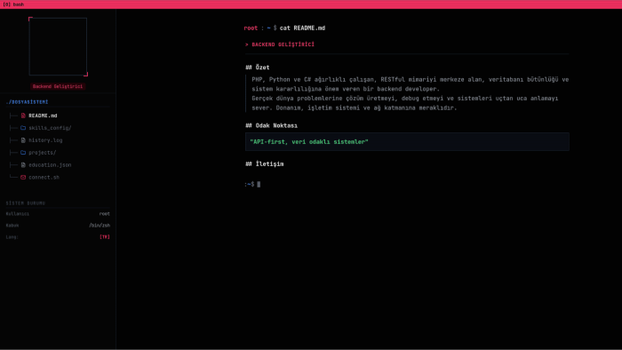Click the /bin/zsh shell value
The width and height of the screenshot is (622, 350).
100,225
